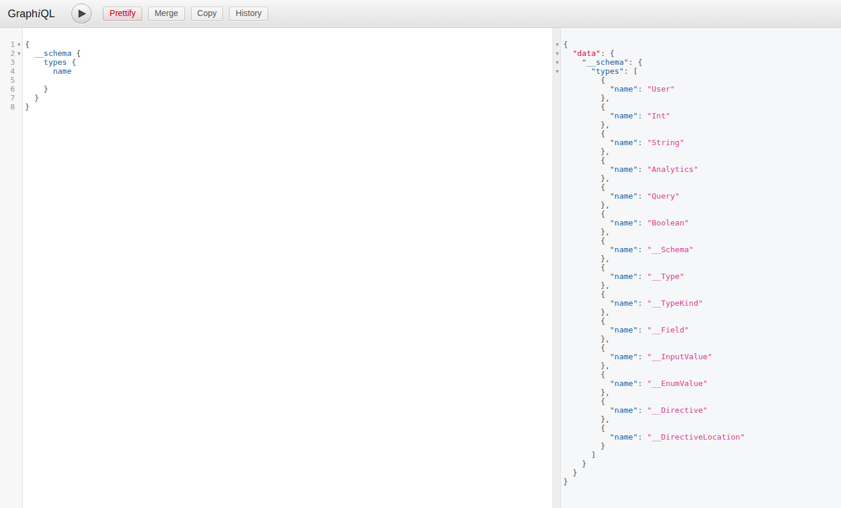This screenshot has width=841, height=508.
Task: Select the "__DirectiveLocation" result value
Action: [696, 437]
